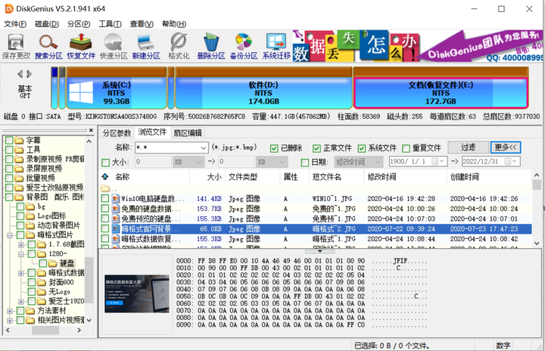
Task: Click the 保存更改 save changes toolbar icon
Action: tap(16, 46)
